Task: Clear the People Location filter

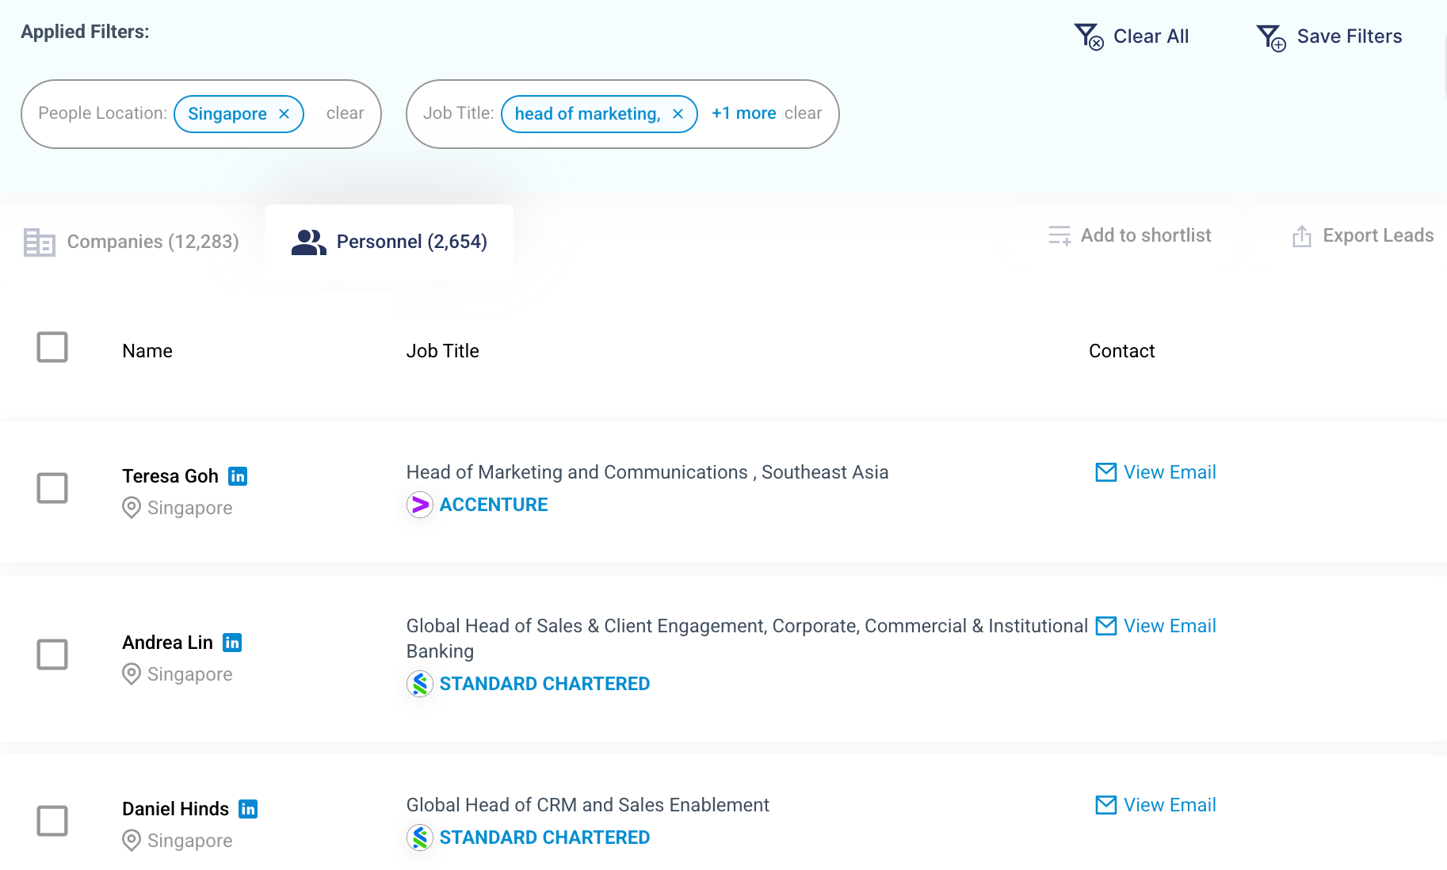Action: click(x=345, y=113)
